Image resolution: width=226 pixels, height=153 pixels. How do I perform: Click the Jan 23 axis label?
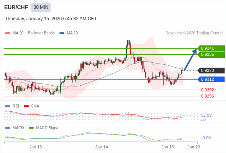(x=194, y=147)
